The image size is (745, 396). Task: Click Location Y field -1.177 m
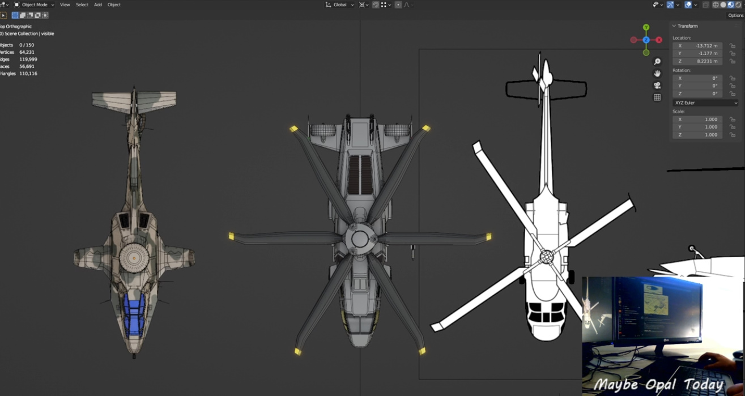click(x=697, y=53)
